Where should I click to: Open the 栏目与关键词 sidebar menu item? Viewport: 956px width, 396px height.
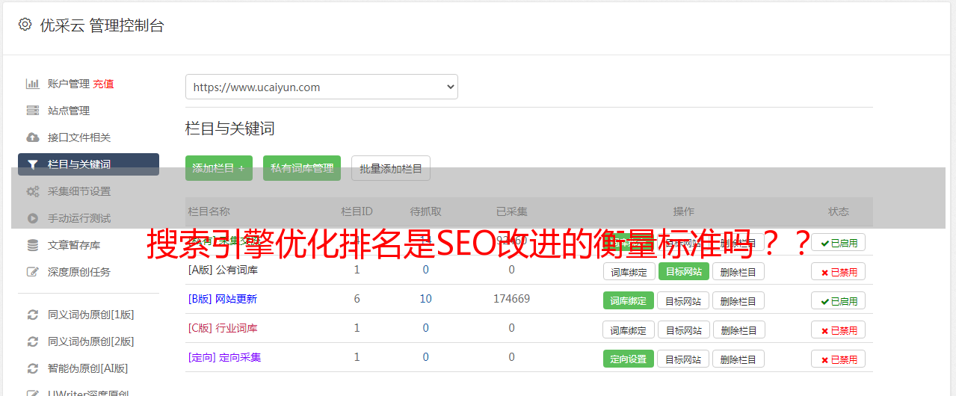point(88,164)
